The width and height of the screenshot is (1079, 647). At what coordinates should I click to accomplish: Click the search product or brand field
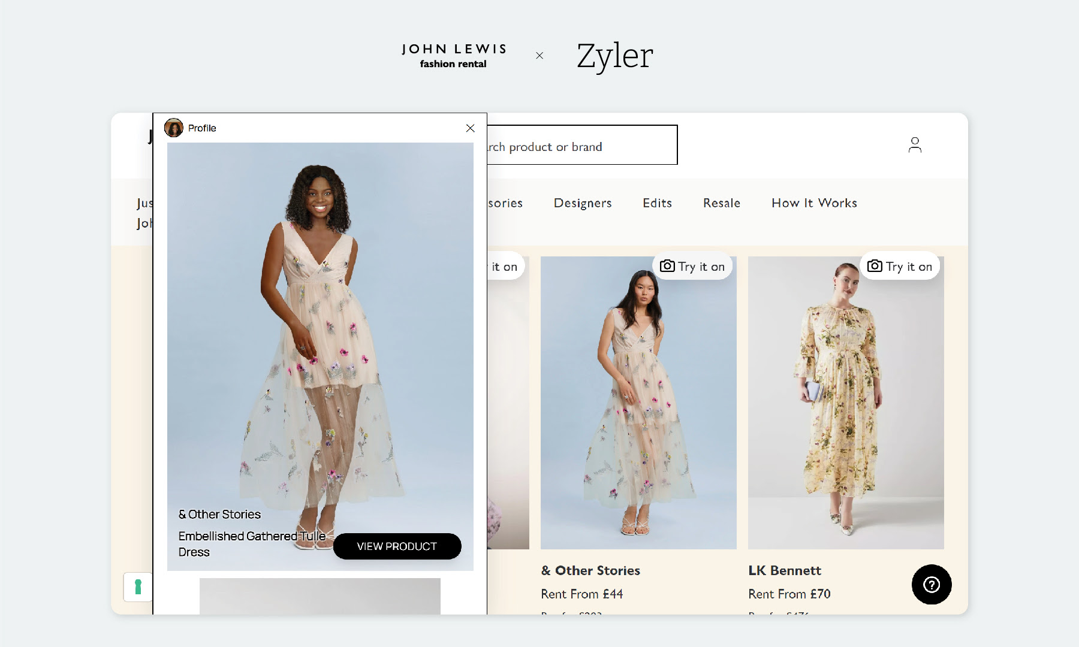click(x=581, y=145)
